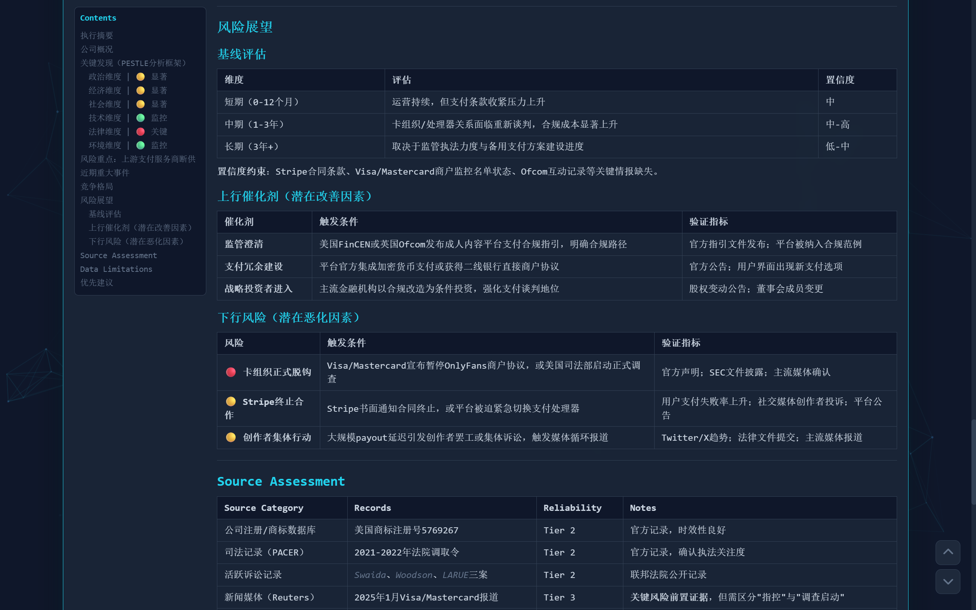Viewport: 976px width, 610px height.
Task: Click cell 新闻媒体（Reuters）
Action: (282, 597)
